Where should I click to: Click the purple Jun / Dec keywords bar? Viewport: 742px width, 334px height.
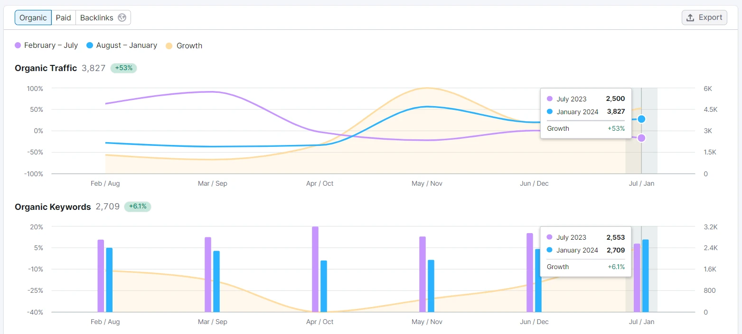(x=530, y=272)
